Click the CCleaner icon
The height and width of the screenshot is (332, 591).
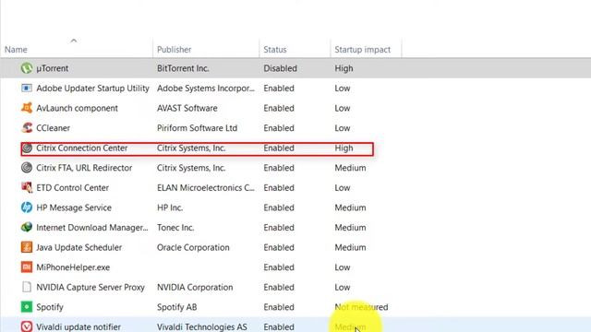[27, 128]
